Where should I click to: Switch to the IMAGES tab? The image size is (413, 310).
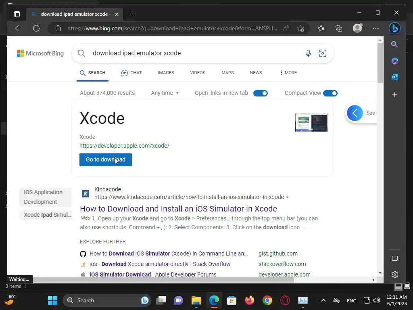coord(166,73)
